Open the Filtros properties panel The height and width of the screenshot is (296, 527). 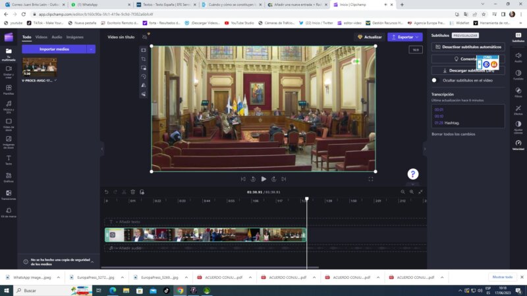click(518, 92)
